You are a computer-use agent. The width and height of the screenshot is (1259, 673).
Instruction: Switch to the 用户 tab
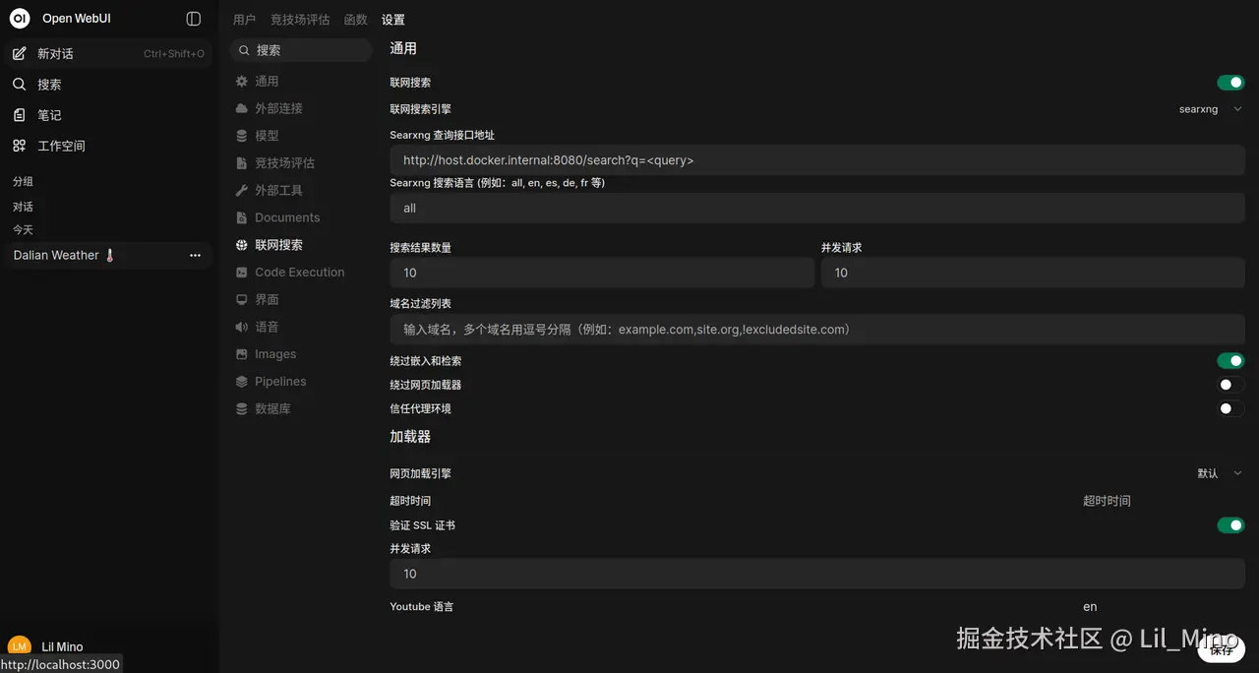[244, 18]
